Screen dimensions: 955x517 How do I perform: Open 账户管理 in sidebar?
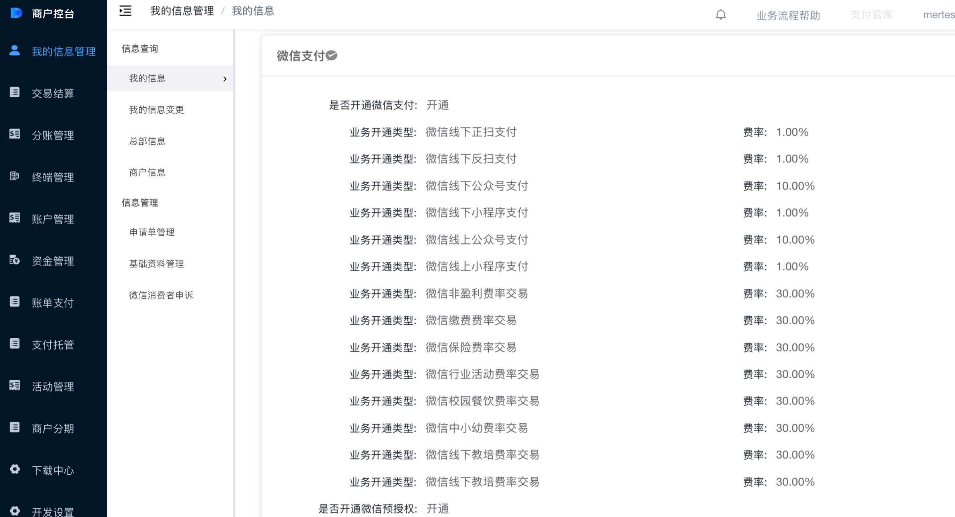click(53, 219)
